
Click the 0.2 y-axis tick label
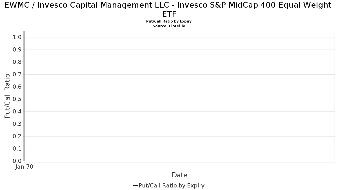(17, 136)
